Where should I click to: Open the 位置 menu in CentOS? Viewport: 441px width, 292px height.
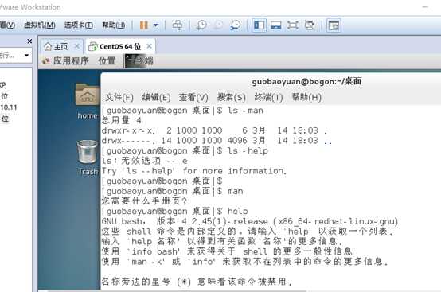pyautogui.click(x=107, y=60)
